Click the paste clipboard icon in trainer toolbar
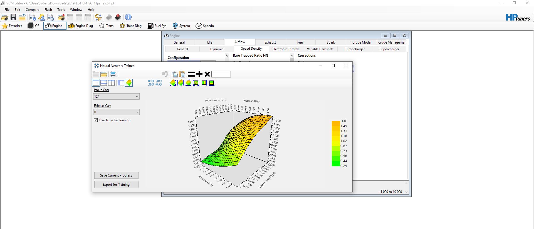The width and height of the screenshot is (534, 229). click(x=182, y=74)
